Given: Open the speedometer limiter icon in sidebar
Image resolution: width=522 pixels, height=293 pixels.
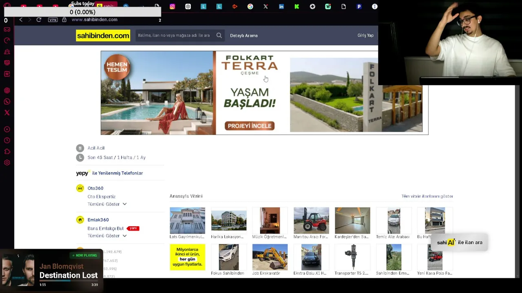Looking at the screenshot, I should (x=7, y=40).
